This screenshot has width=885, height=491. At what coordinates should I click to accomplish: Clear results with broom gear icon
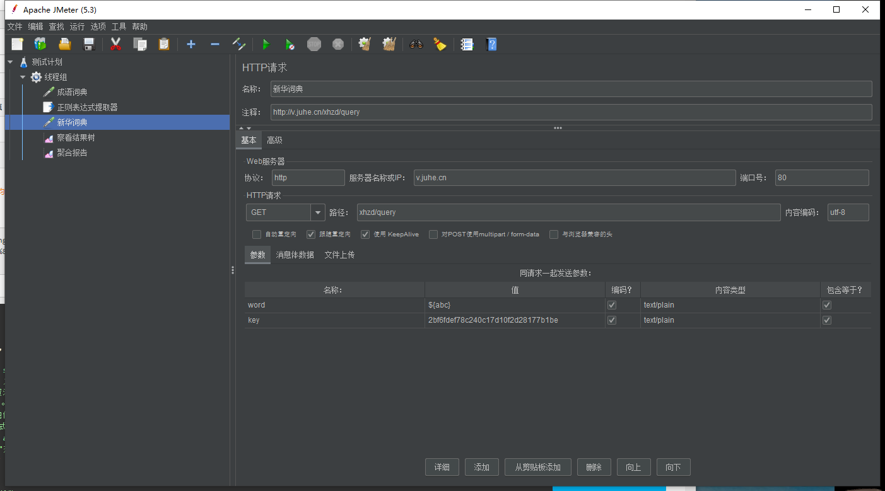(365, 44)
